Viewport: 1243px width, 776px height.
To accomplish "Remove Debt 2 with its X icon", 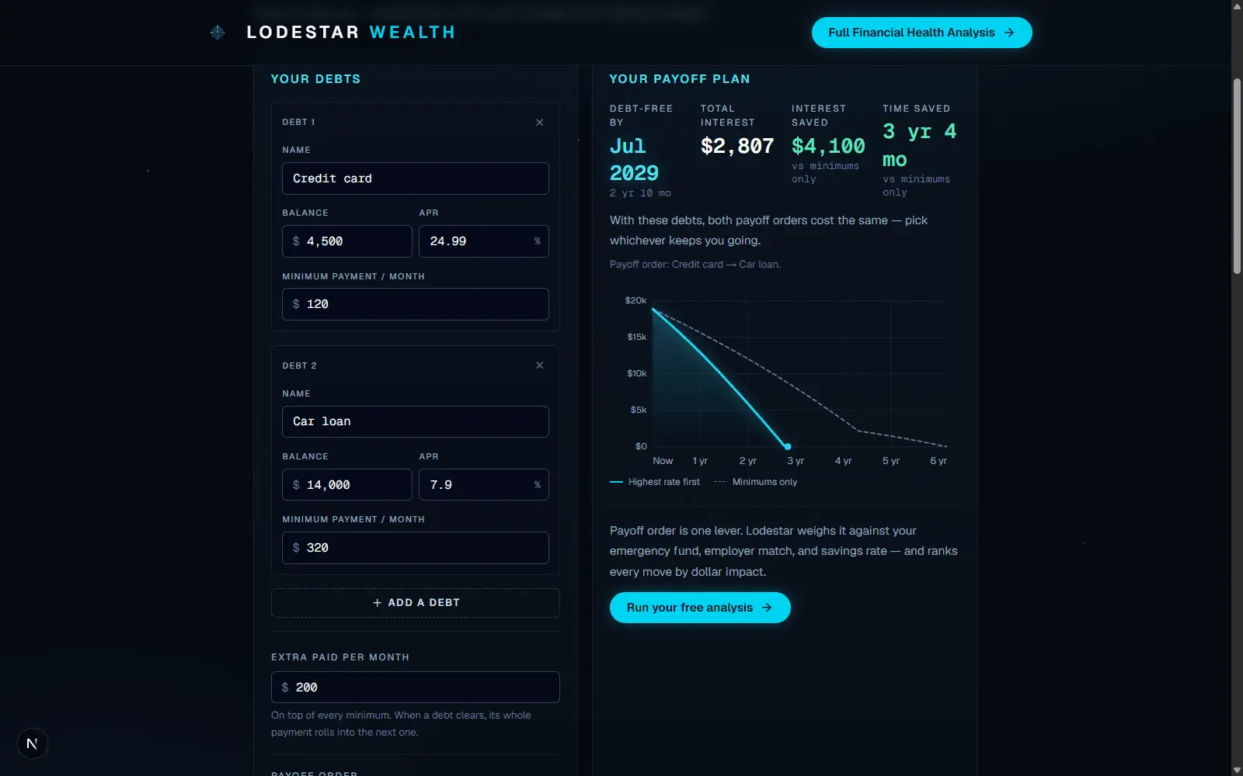I will click(540, 365).
